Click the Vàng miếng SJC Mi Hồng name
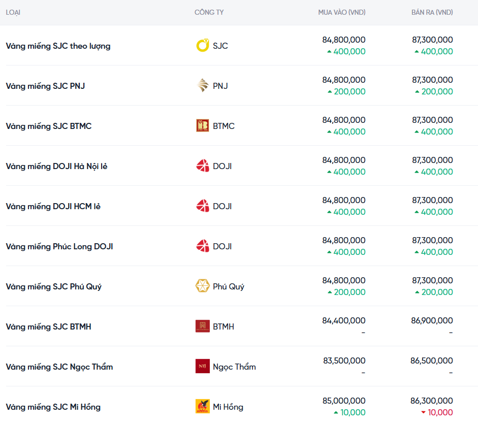 pos(53,407)
